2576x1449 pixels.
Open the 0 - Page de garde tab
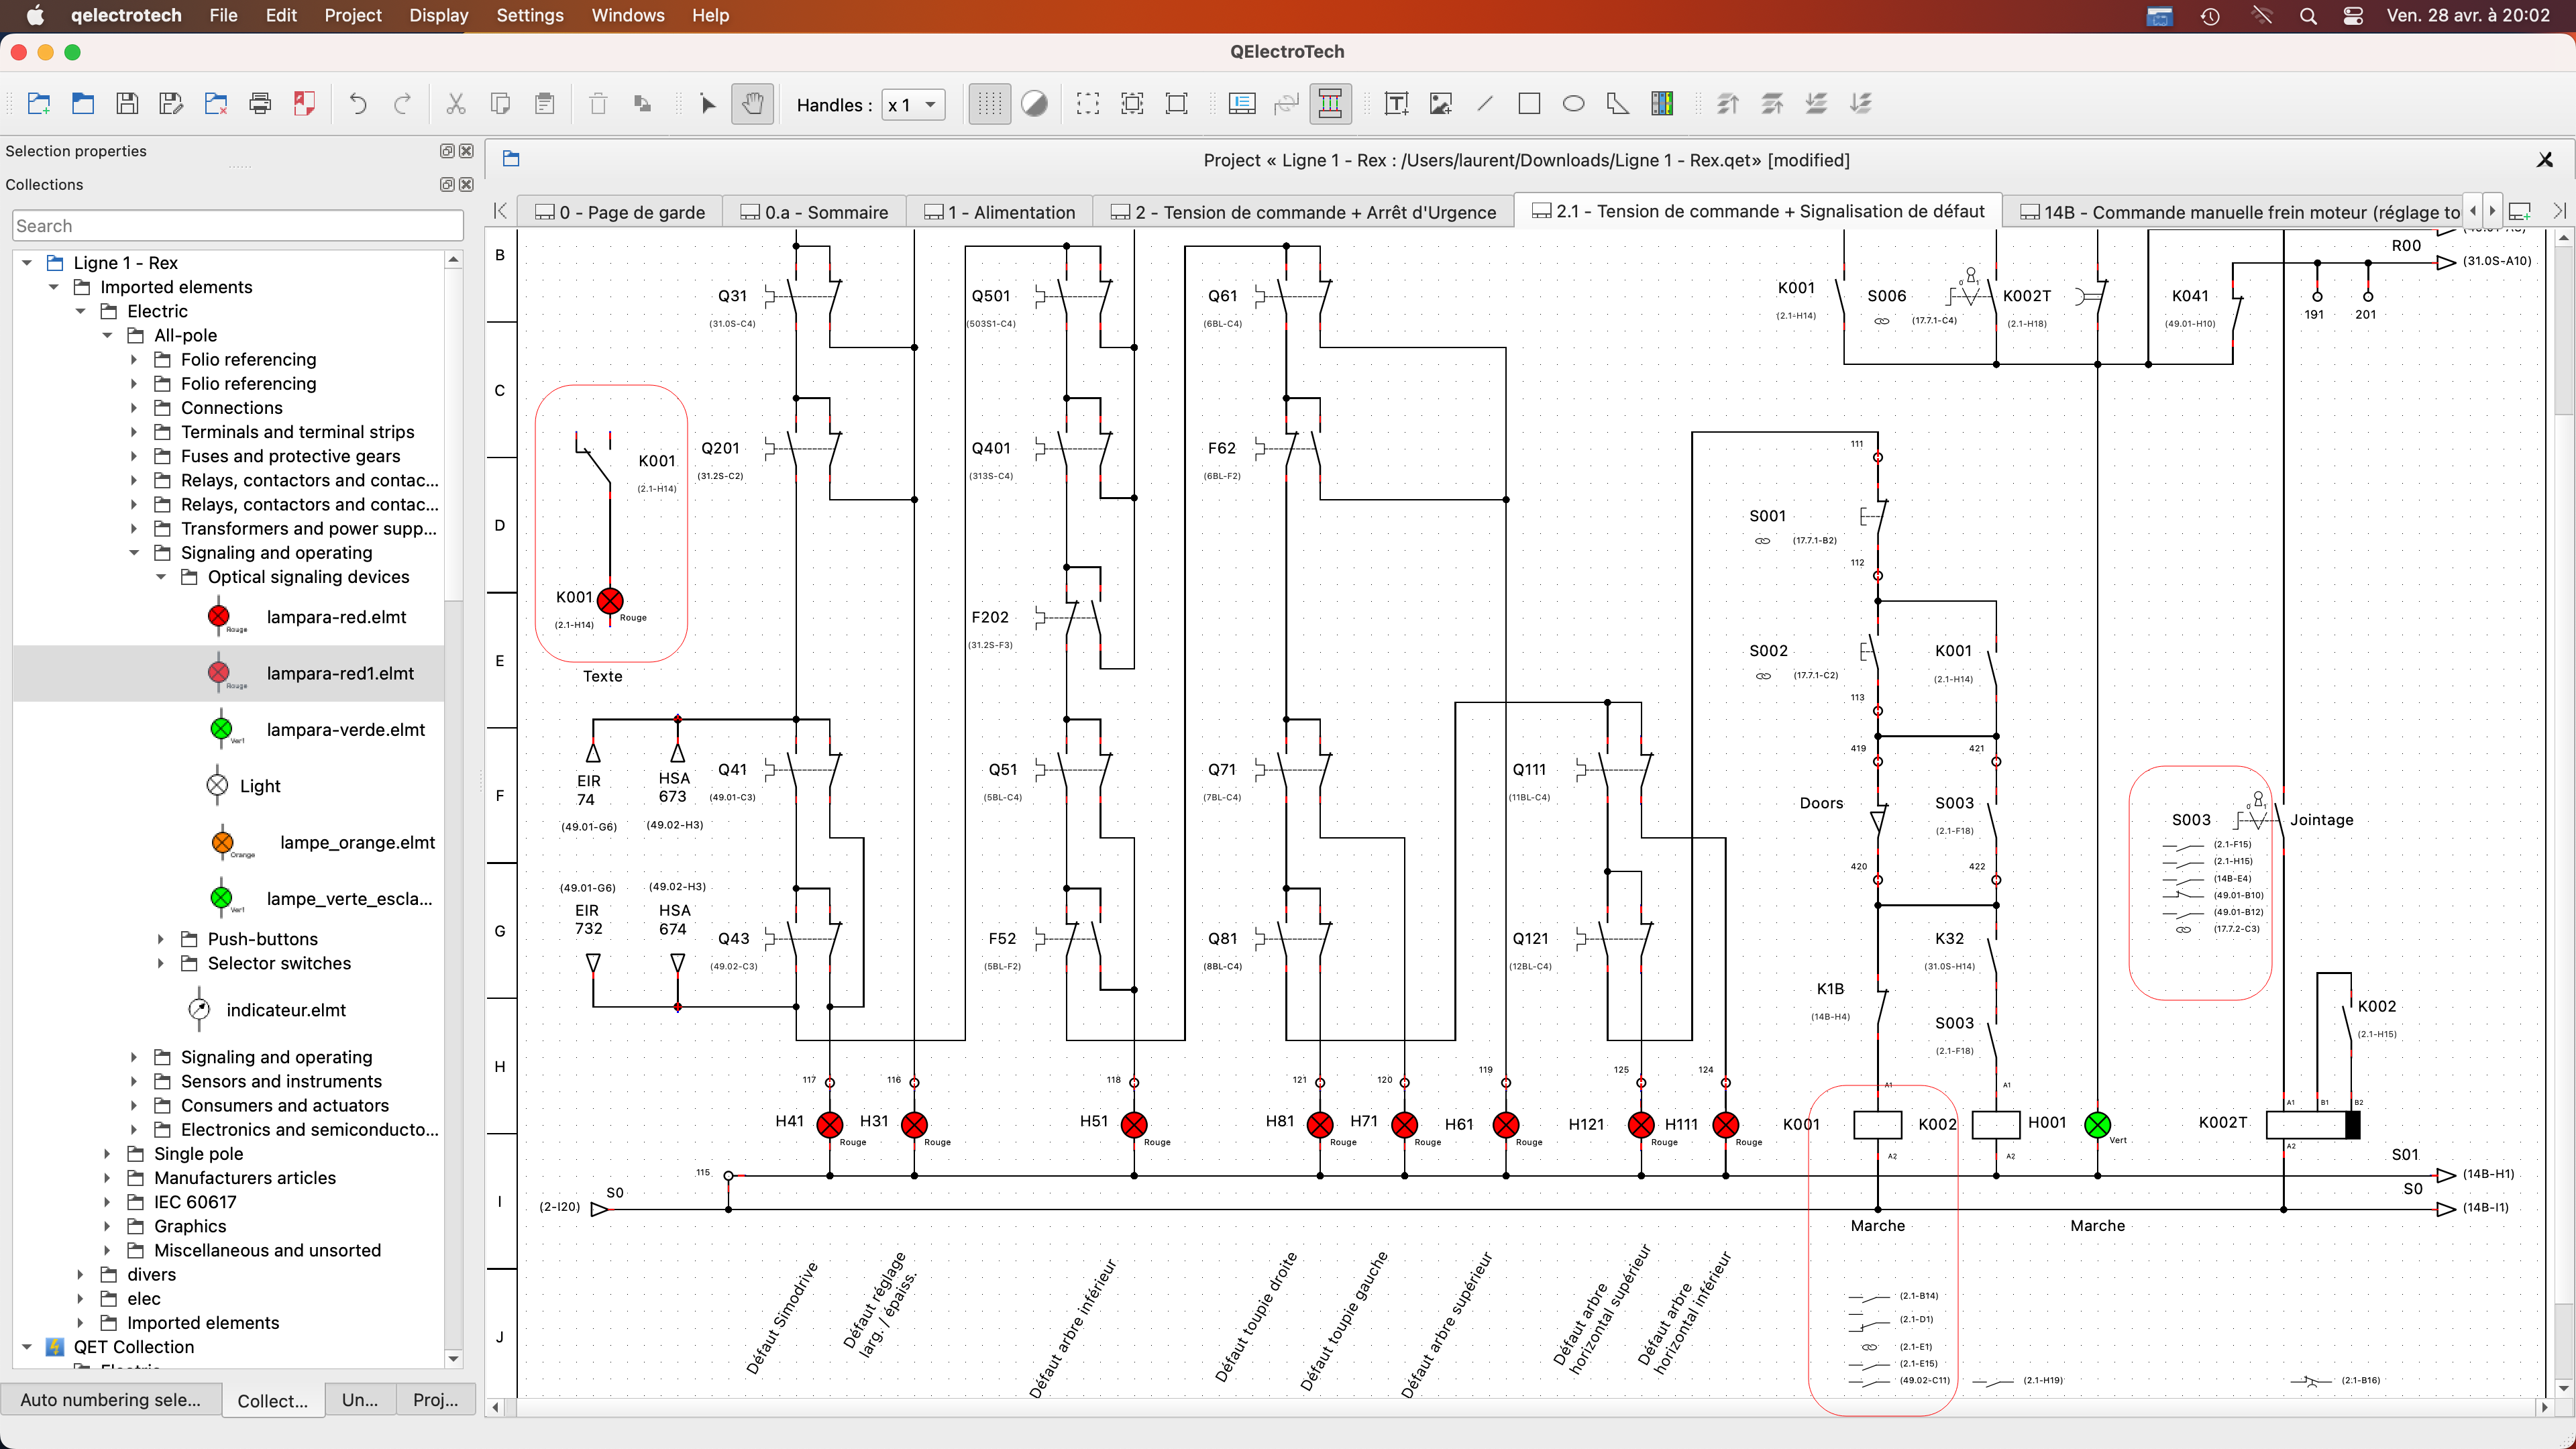coord(620,212)
